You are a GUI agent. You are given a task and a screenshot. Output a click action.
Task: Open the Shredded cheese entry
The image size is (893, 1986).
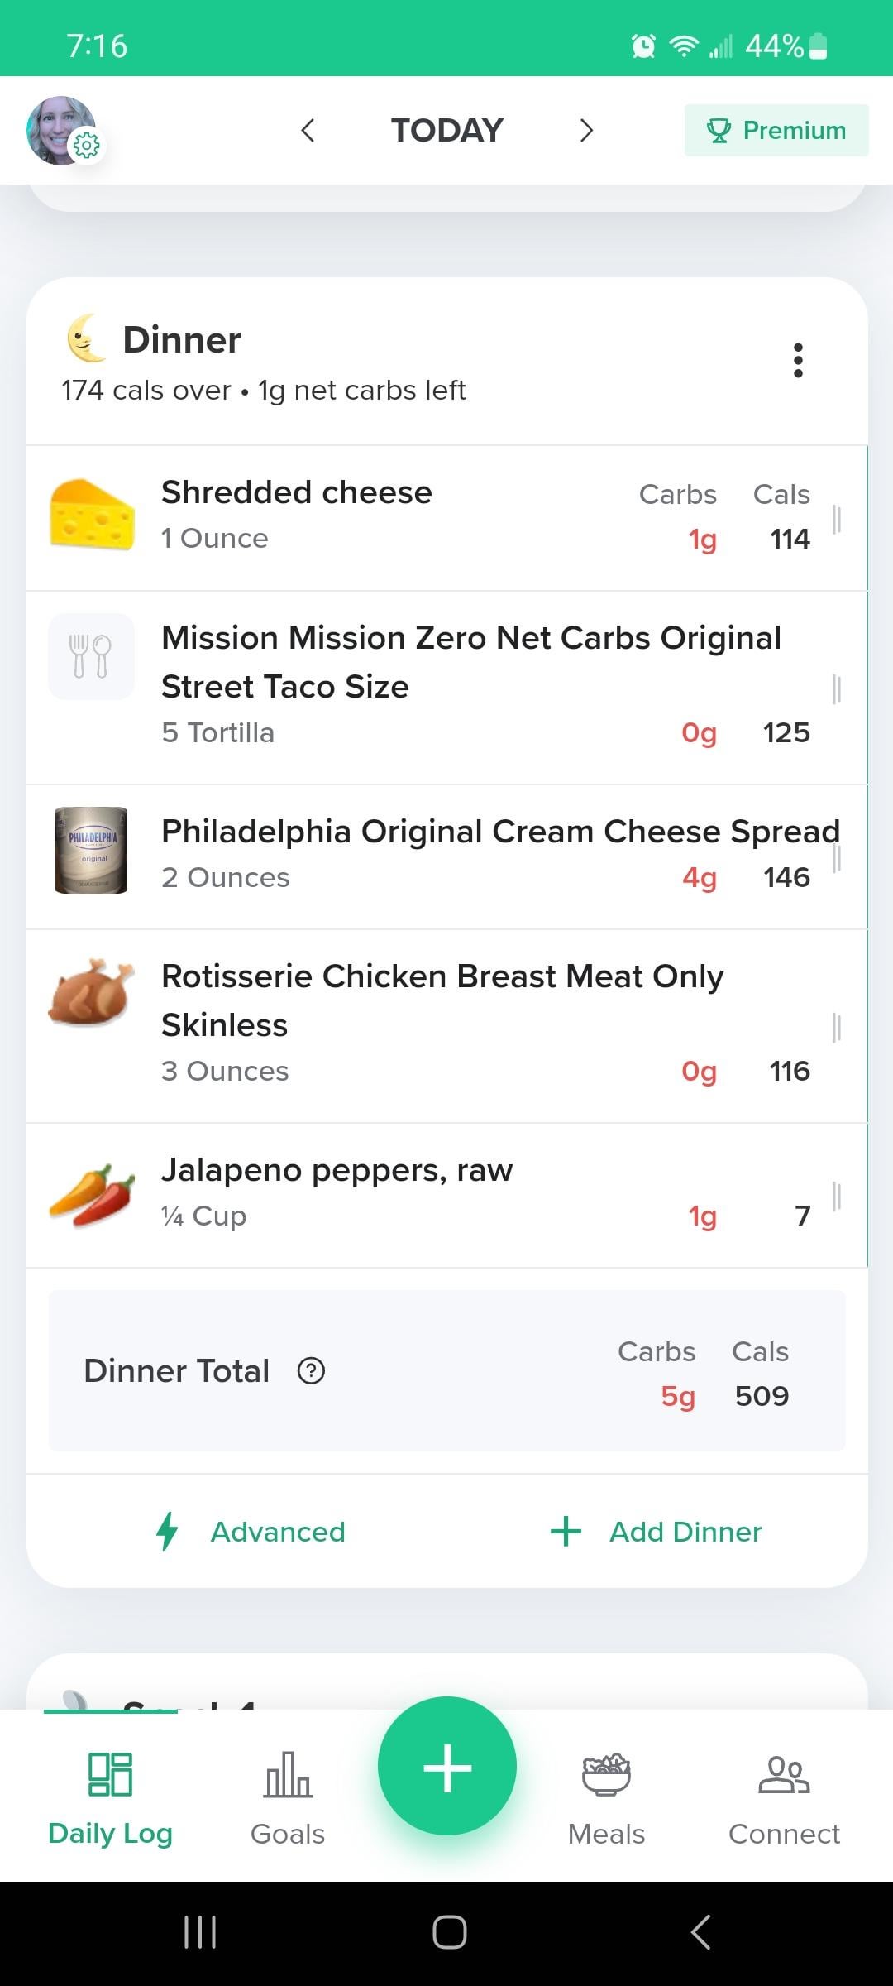click(296, 515)
